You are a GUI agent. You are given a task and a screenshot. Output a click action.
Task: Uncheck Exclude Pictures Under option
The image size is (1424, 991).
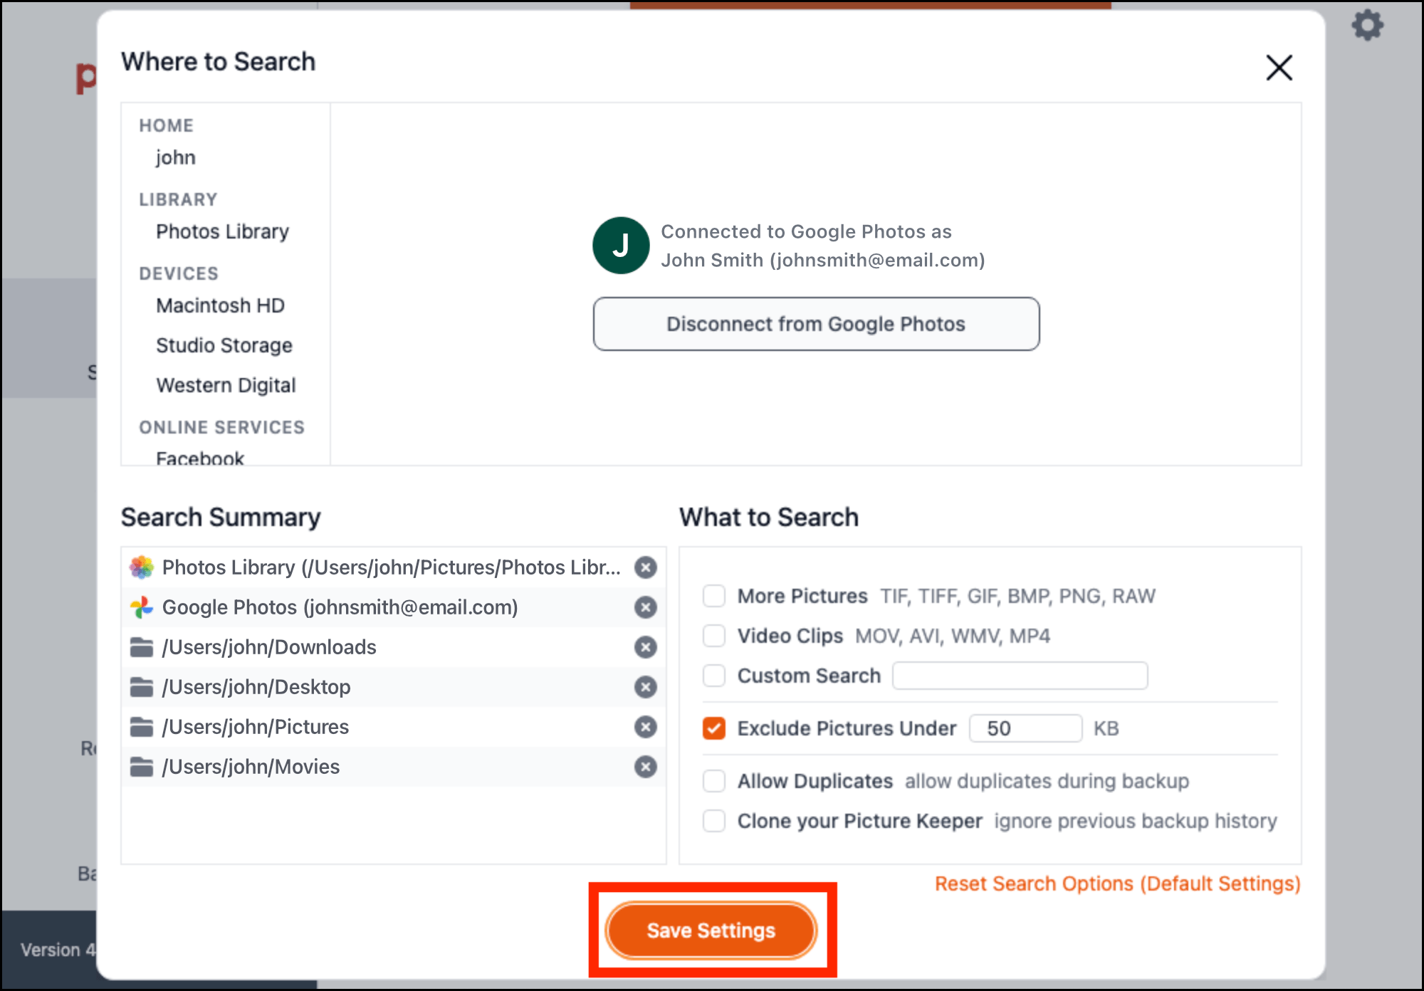(713, 728)
